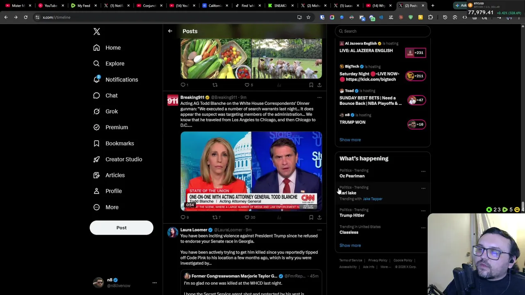Screen dimensions: 525x295
Task: Reload the page in browser toolbar
Action: pos(25,17)
